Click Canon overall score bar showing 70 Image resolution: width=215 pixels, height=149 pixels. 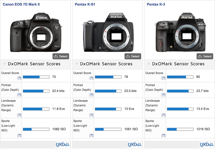36,77
